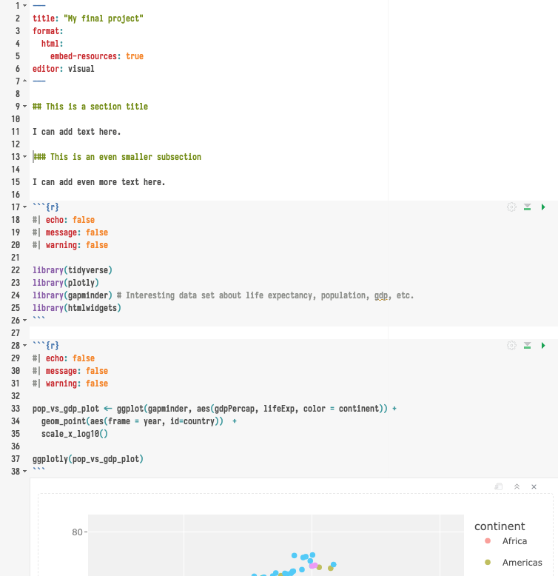The height and width of the screenshot is (576, 558).
Task: Fold the YAML header at line 1
Action: click(26, 5)
